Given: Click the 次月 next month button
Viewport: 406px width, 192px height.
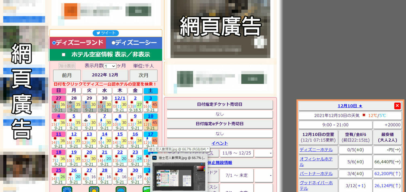Looking at the screenshot, I should 144,75.
